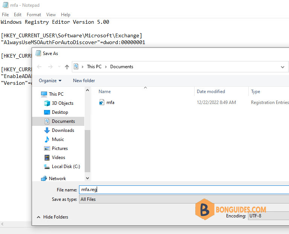Click the Forward arrow in Save As dialog
The image size is (289, 234).
coord(50,67)
